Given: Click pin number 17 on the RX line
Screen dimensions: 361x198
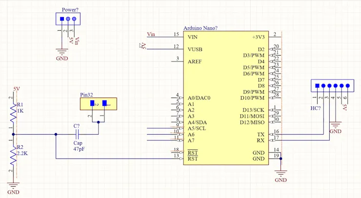Looking at the screenshot, I should (x=276, y=138).
